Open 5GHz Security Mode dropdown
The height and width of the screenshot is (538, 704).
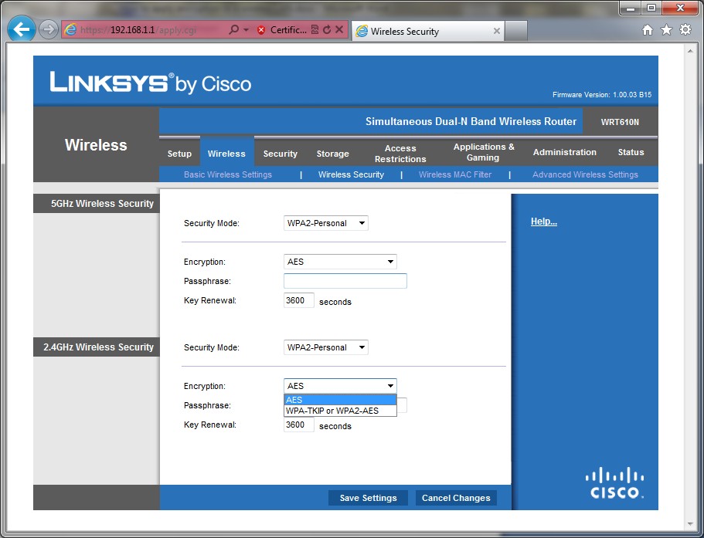click(326, 223)
